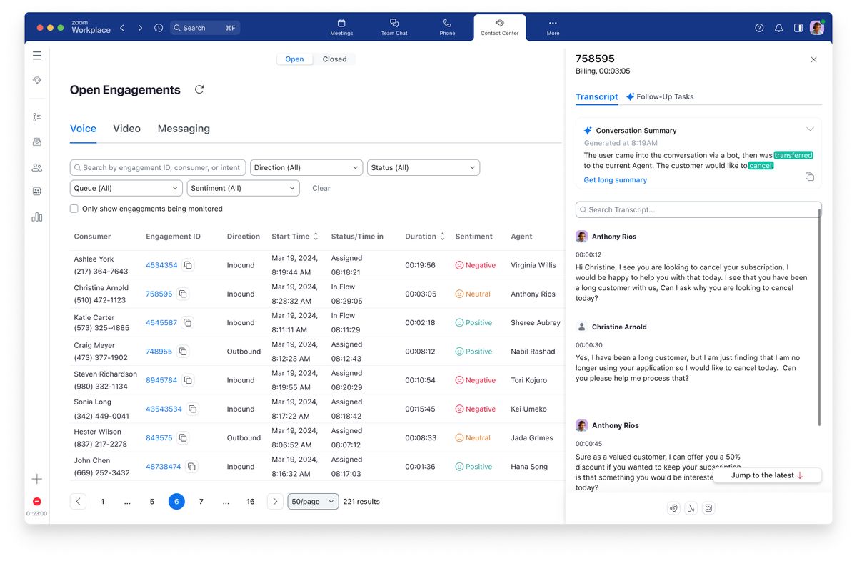Open the hamburger navigation menu in sidebar

pyautogui.click(x=36, y=55)
